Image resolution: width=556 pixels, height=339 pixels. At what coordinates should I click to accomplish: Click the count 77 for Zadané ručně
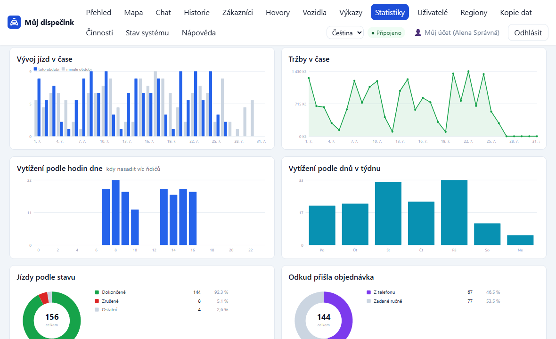coord(470,301)
